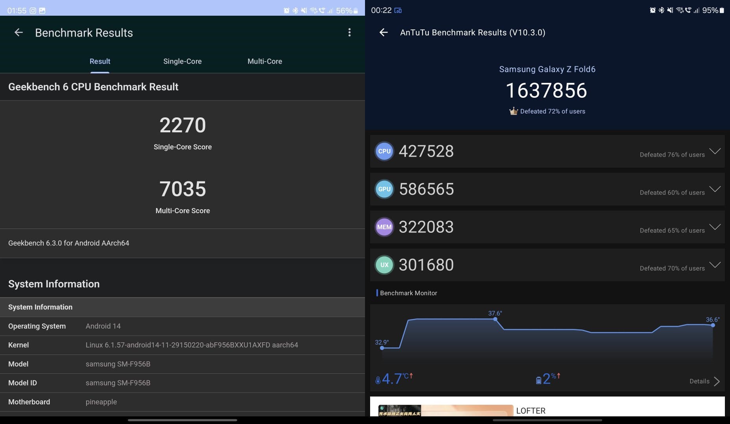Tap the right window navigation gesture bar
This screenshot has height=424, width=730.
[x=547, y=420]
